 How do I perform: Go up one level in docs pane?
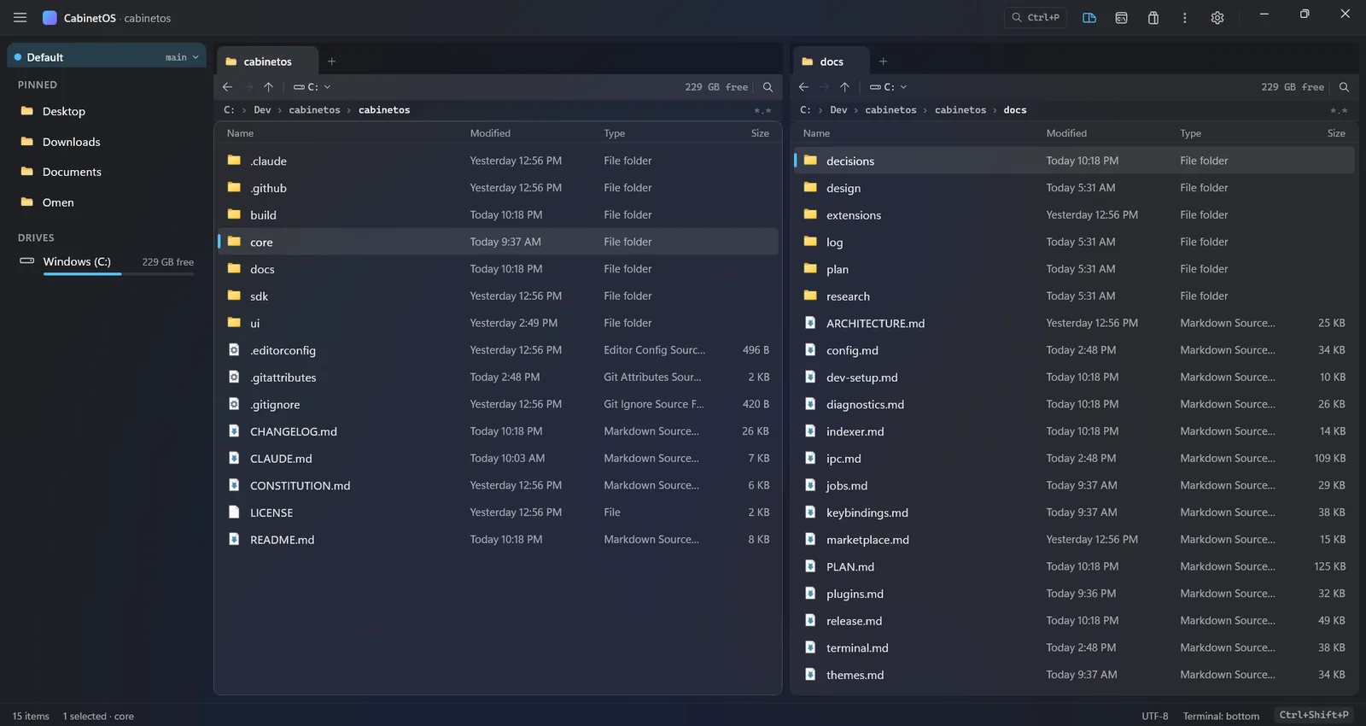pyautogui.click(x=845, y=87)
